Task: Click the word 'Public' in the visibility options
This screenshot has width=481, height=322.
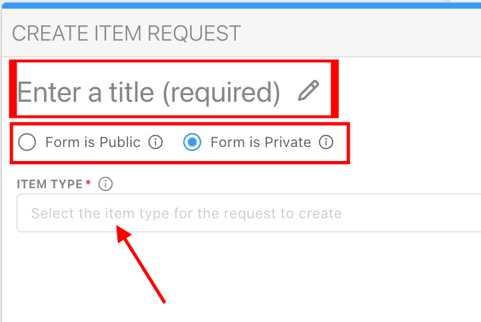Action: point(120,142)
